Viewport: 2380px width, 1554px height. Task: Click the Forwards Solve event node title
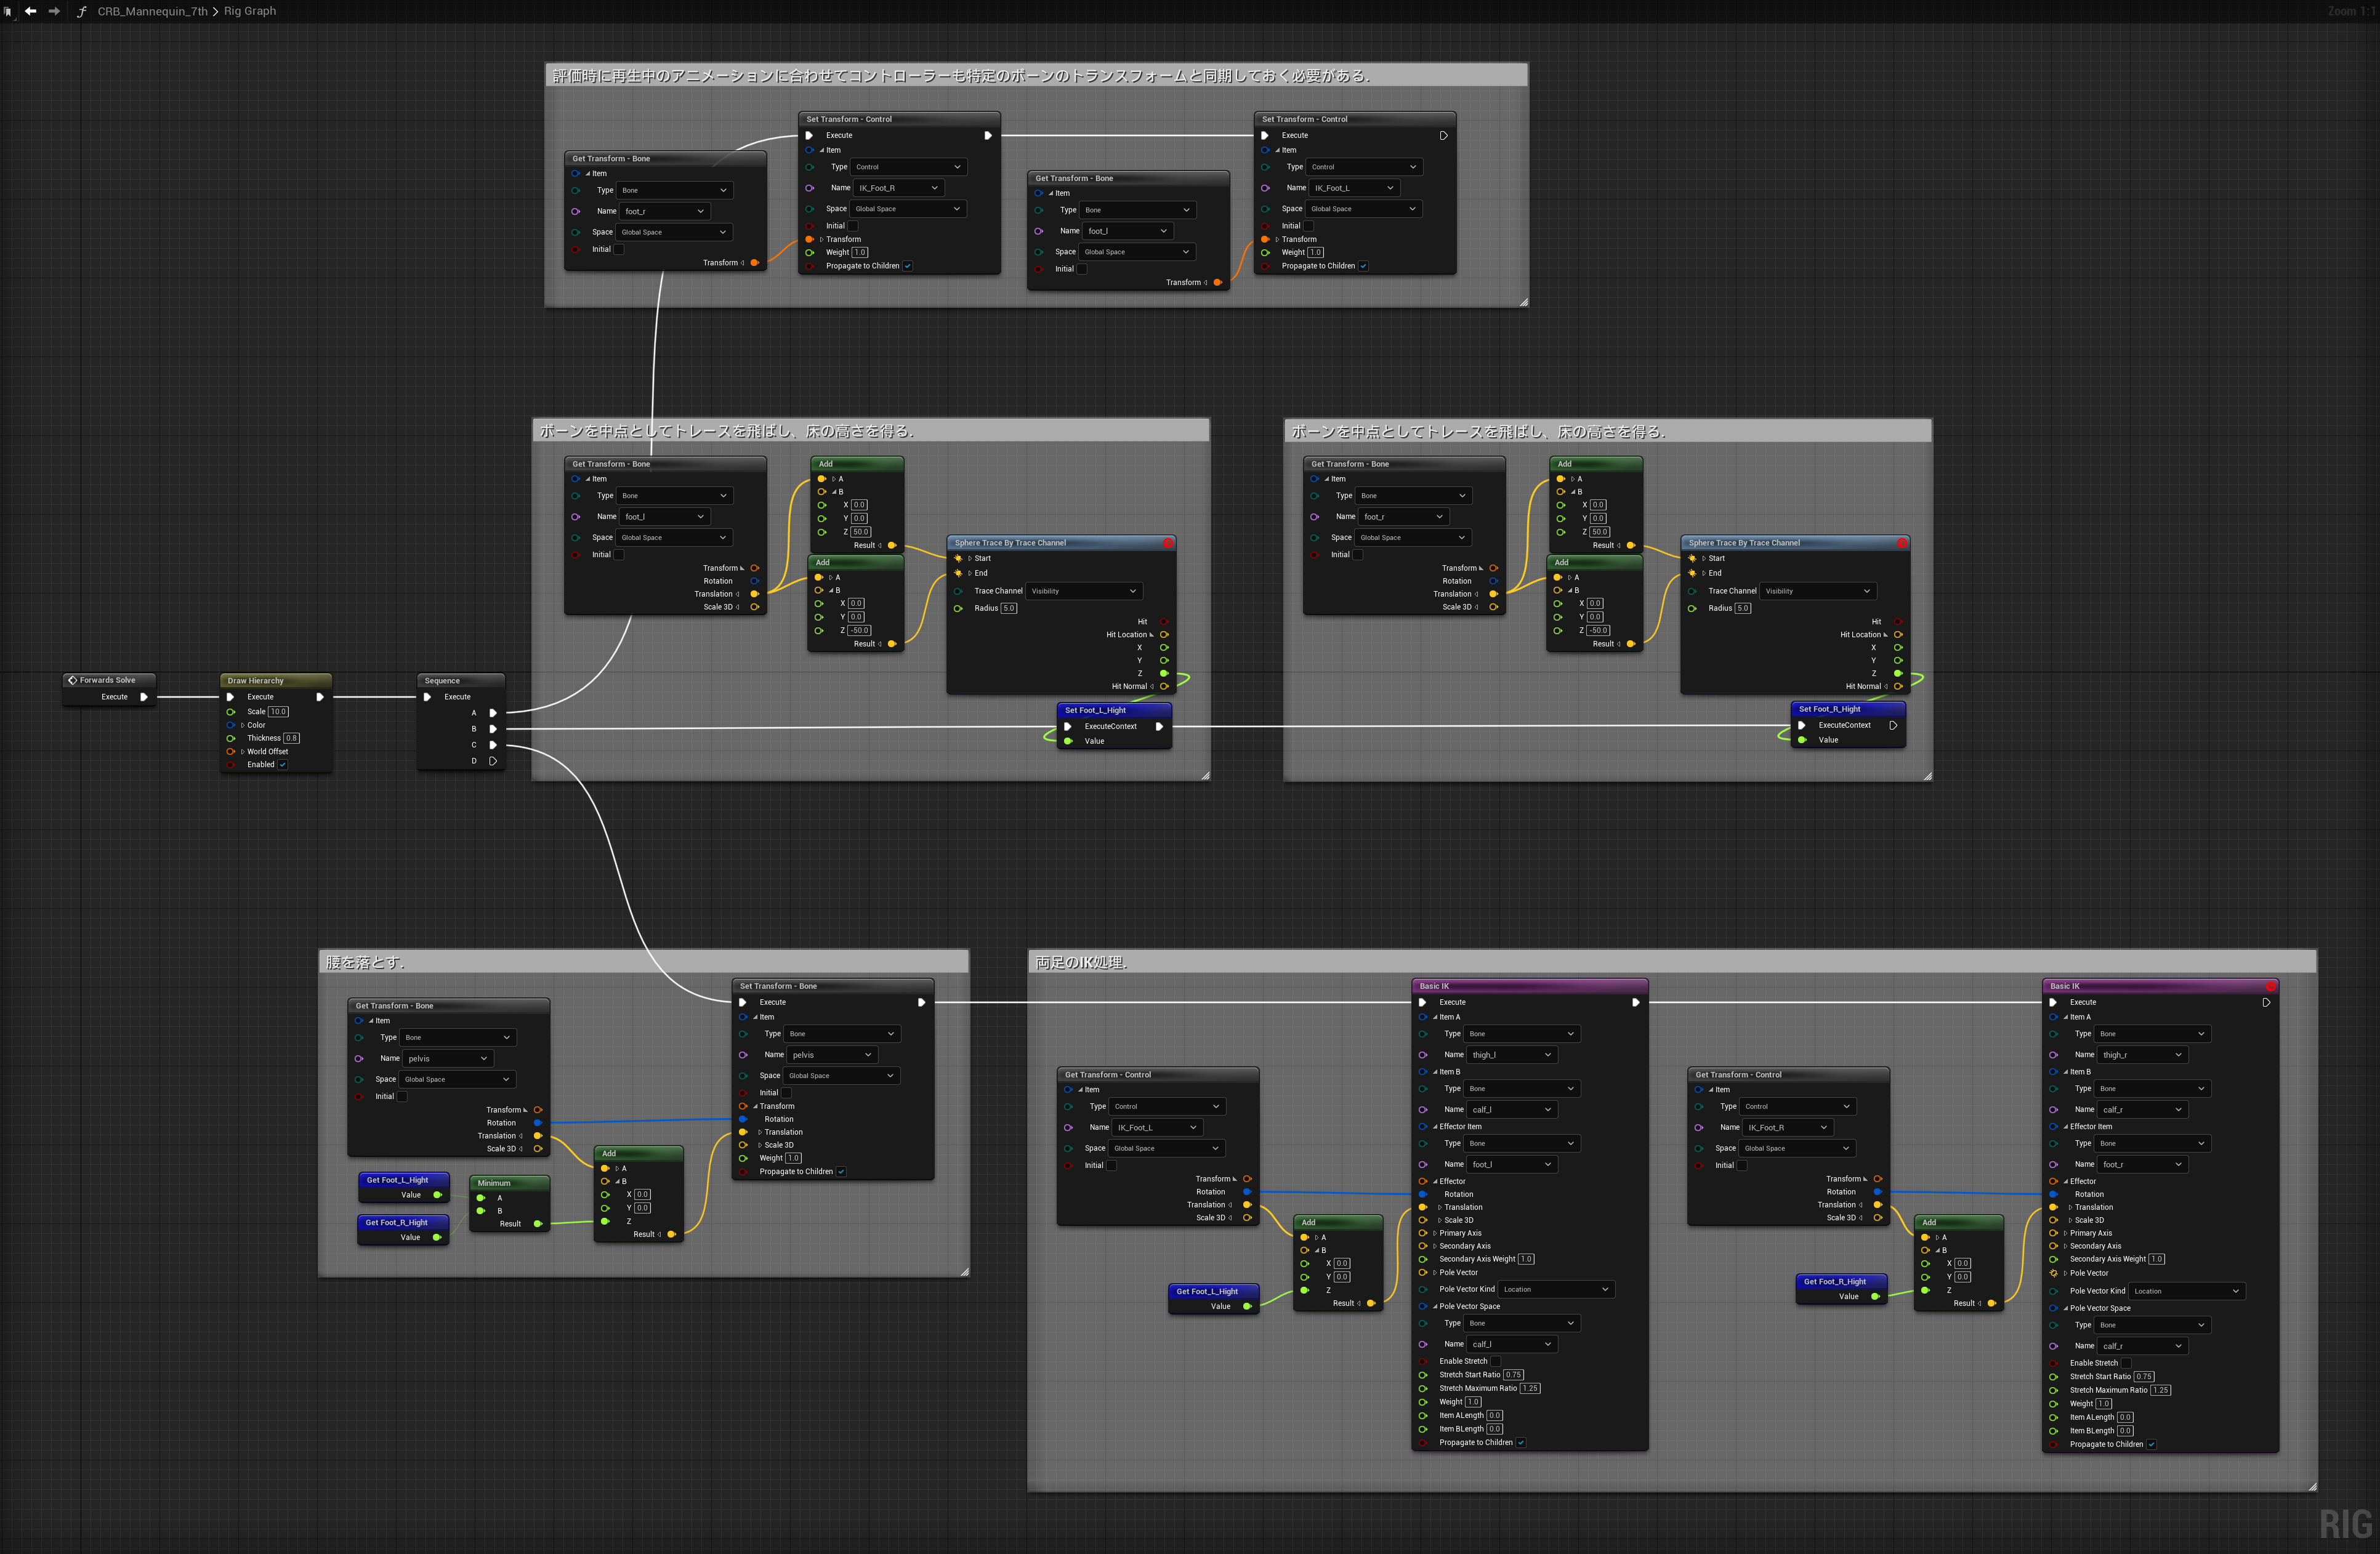click(107, 680)
